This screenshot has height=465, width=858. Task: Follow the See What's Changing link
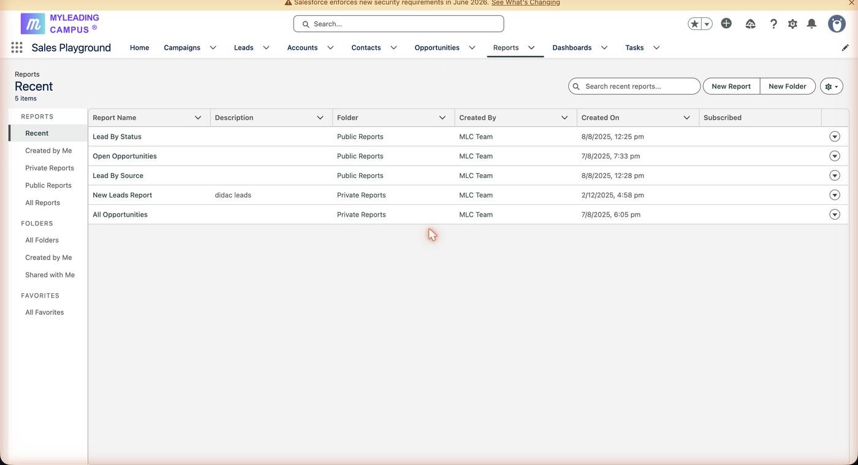pos(526,2)
